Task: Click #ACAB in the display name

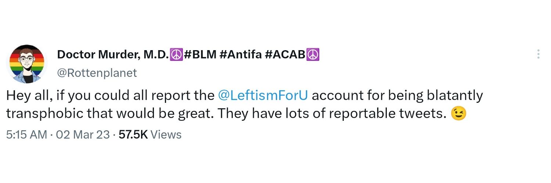Action: (285, 55)
